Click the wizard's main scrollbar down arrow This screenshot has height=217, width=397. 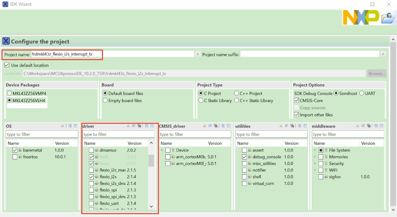(393, 209)
